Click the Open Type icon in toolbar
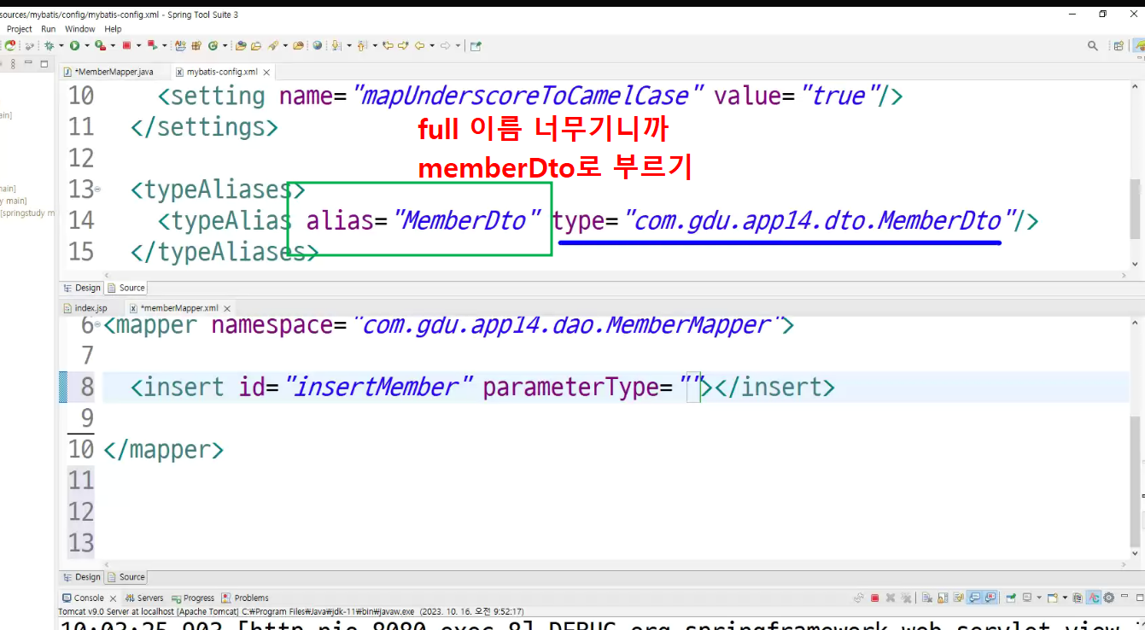1145x630 pixels. (241, 45)
